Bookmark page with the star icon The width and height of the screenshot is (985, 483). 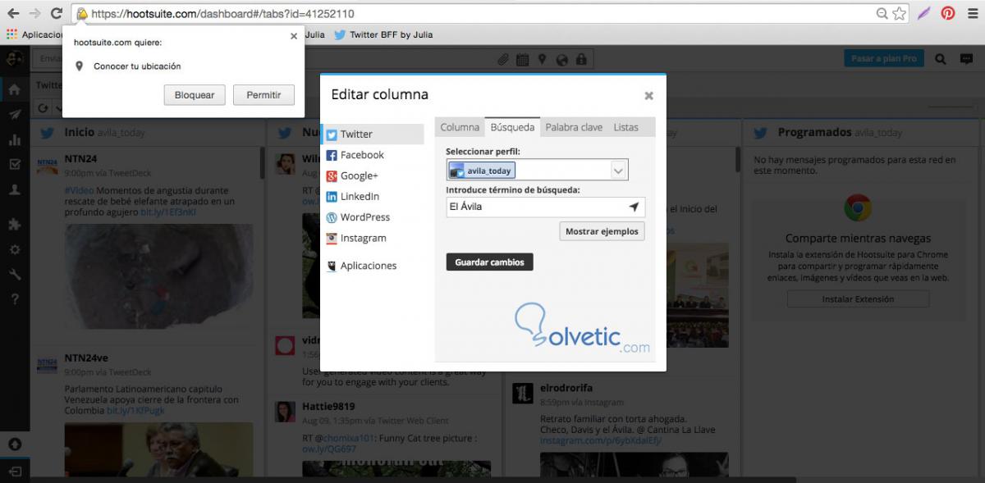(x=899, y=13)
